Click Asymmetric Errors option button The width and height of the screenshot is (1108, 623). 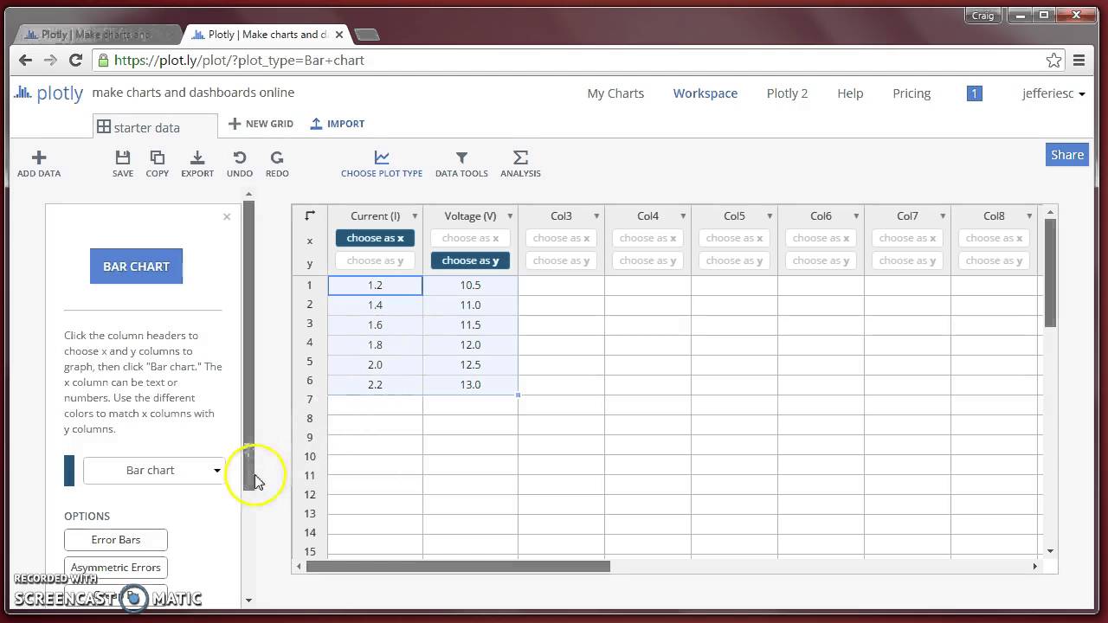(116, 568)
